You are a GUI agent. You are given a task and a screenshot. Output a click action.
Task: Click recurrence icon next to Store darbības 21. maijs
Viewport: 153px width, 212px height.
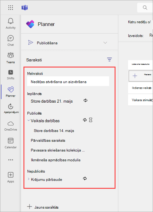[85, 100]
